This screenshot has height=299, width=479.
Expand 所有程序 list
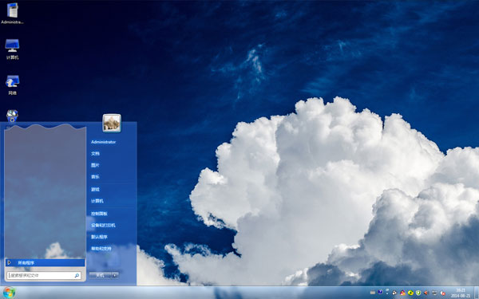pos(45,262)
